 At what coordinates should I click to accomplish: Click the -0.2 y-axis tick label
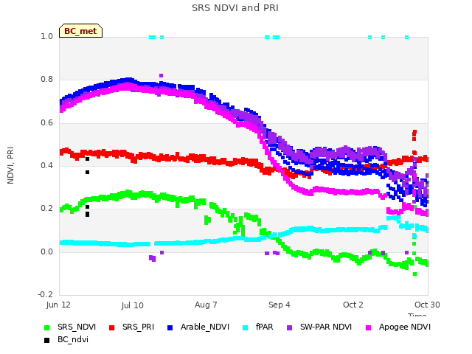click(45, 294)
